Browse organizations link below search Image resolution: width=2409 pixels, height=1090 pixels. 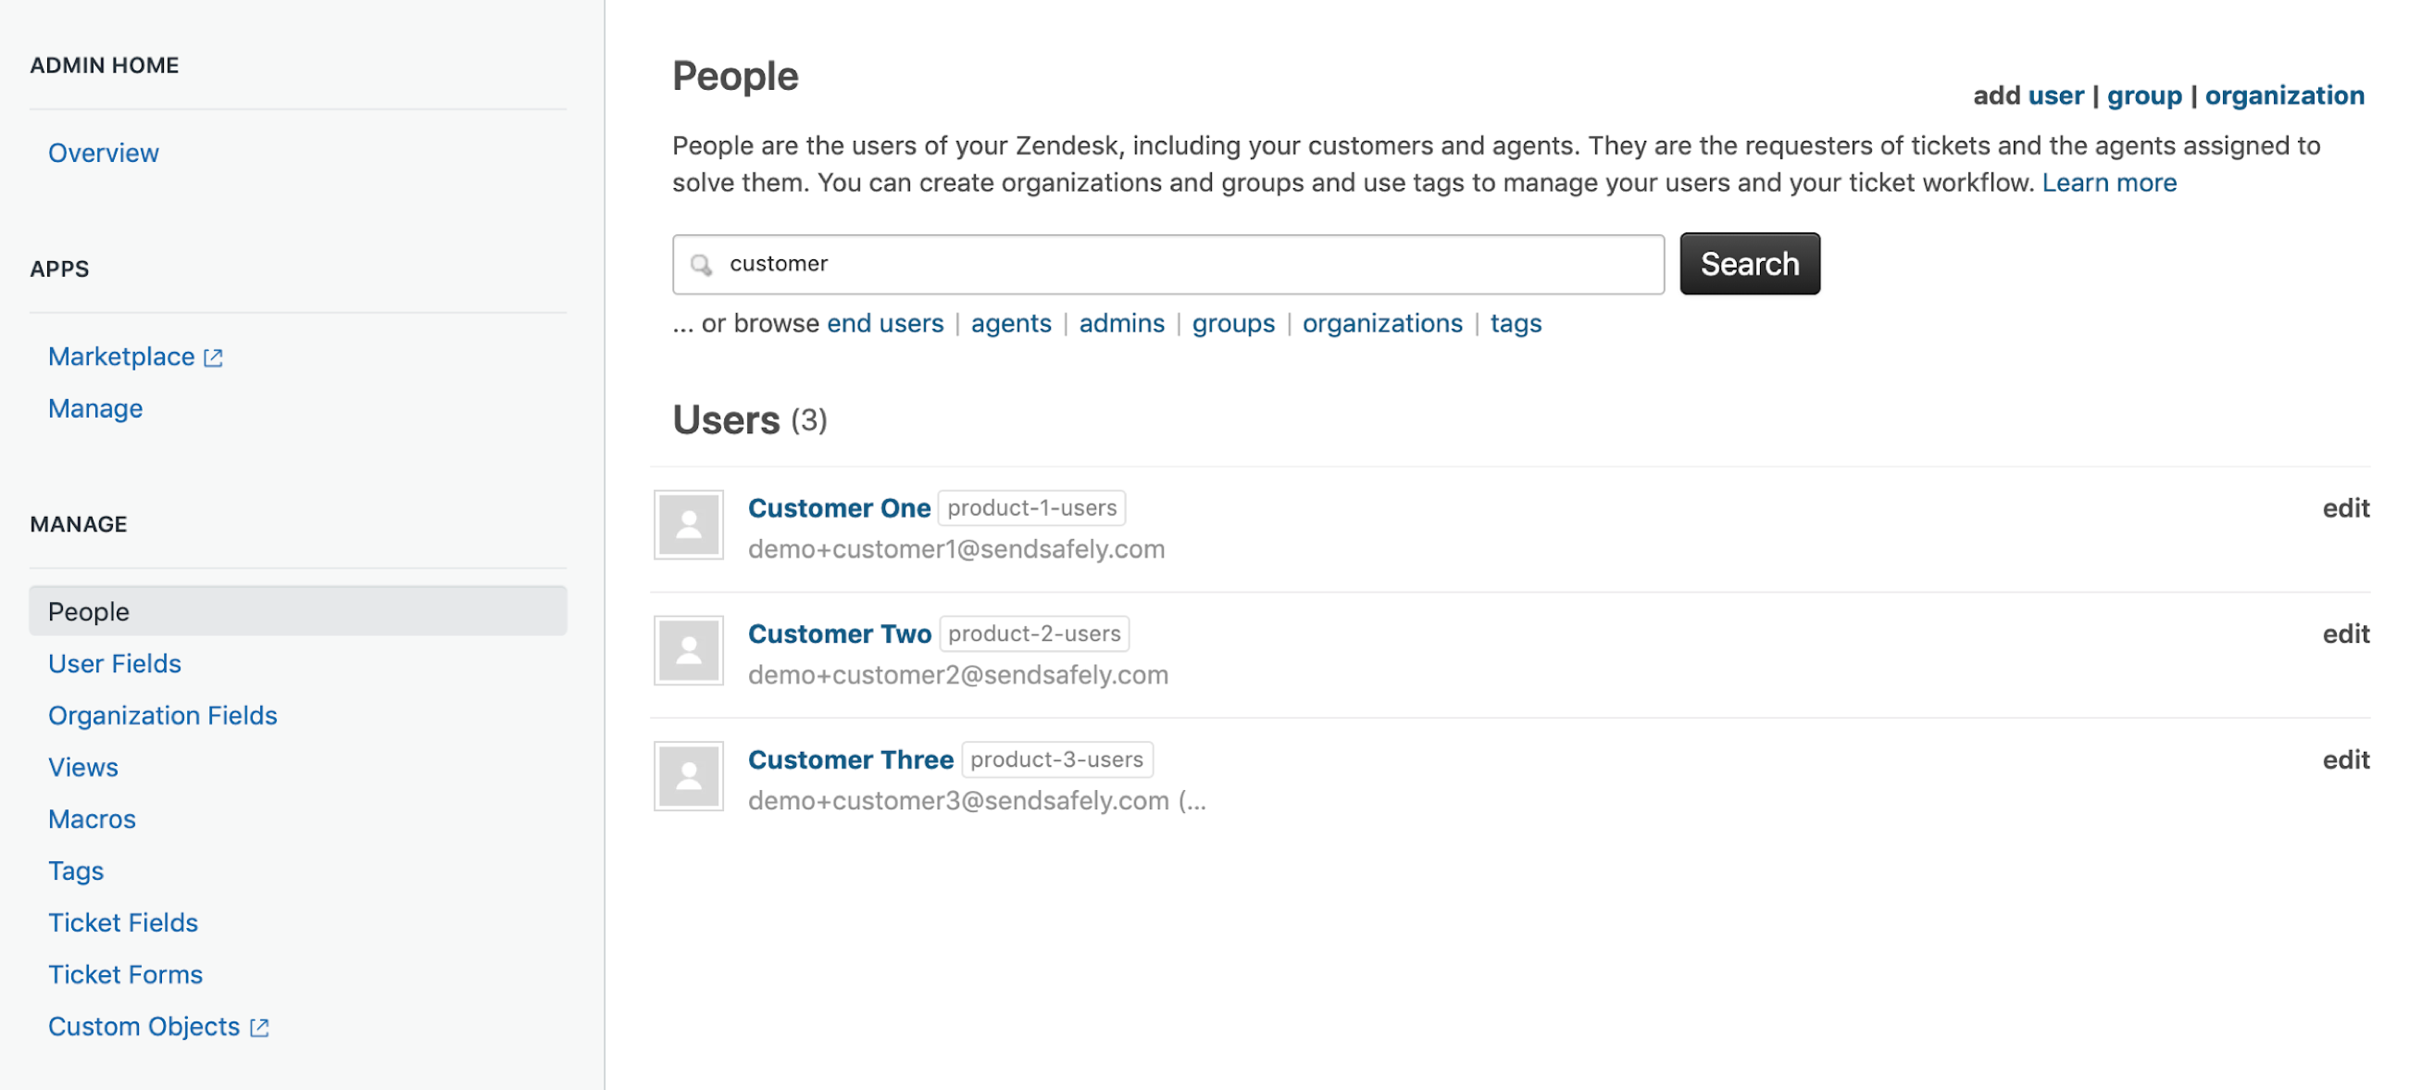click(1381, 324)
